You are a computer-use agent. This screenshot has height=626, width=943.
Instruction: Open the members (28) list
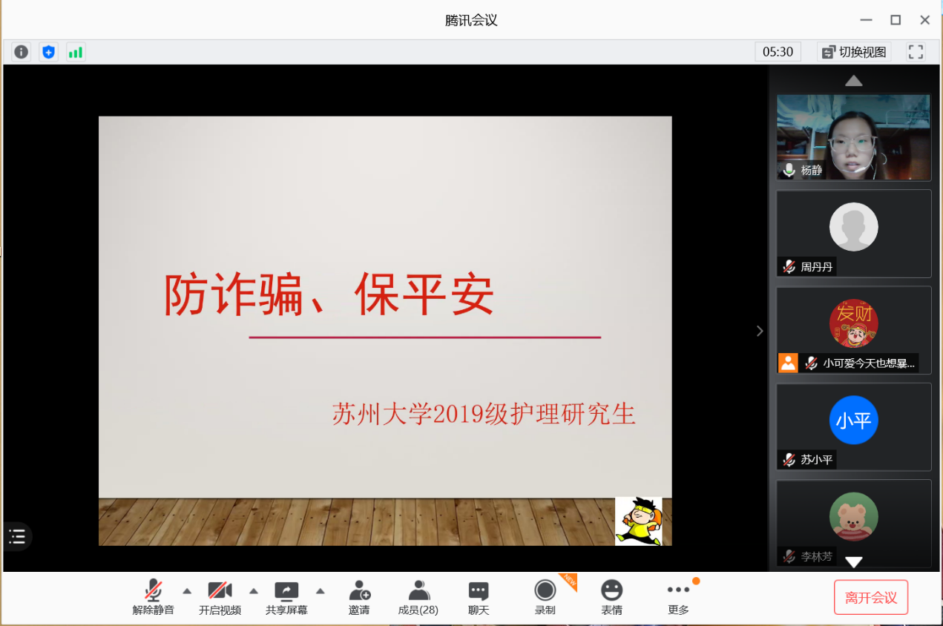click(418, 597)
